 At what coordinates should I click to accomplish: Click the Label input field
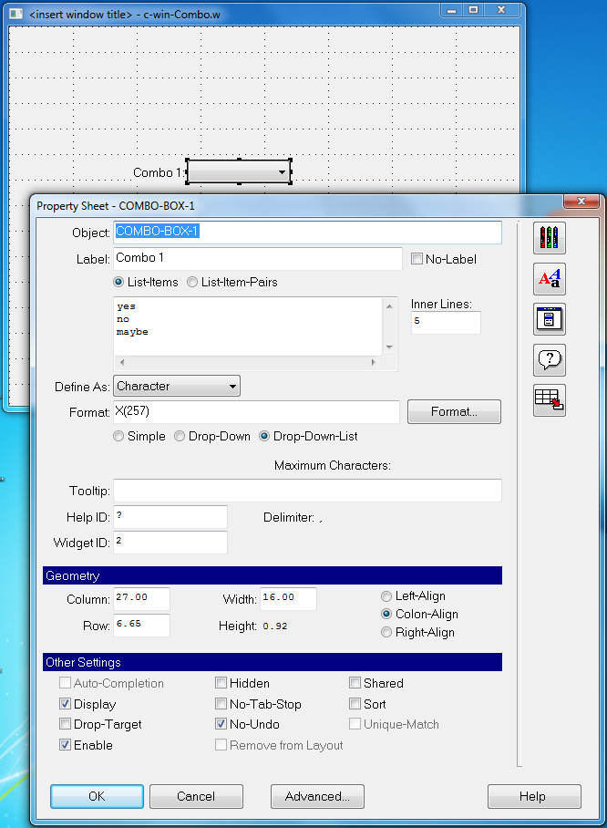point(258,259)
